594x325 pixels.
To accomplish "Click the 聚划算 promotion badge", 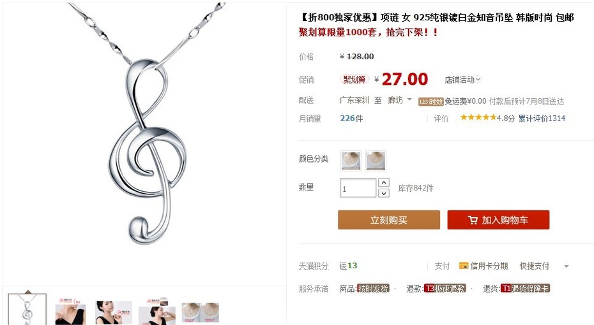I will [x=354, y=80].
